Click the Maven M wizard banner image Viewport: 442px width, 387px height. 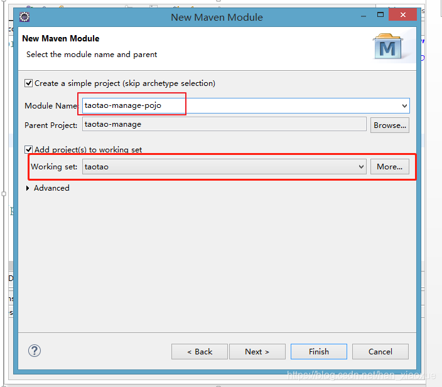pos(388,46)
